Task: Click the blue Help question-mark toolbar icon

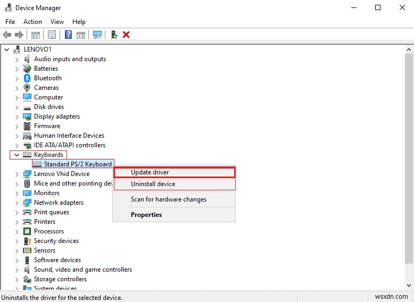Action: click(x=68, y=35)
